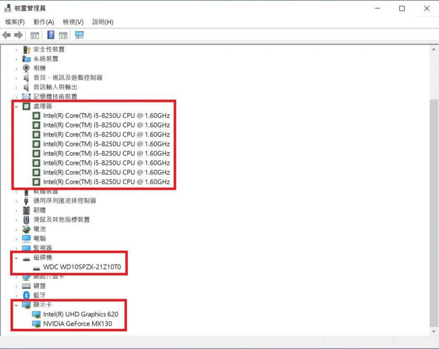439x349 pixels.
Task: Open the 動作(A) menu
Action: pos(44,22)
